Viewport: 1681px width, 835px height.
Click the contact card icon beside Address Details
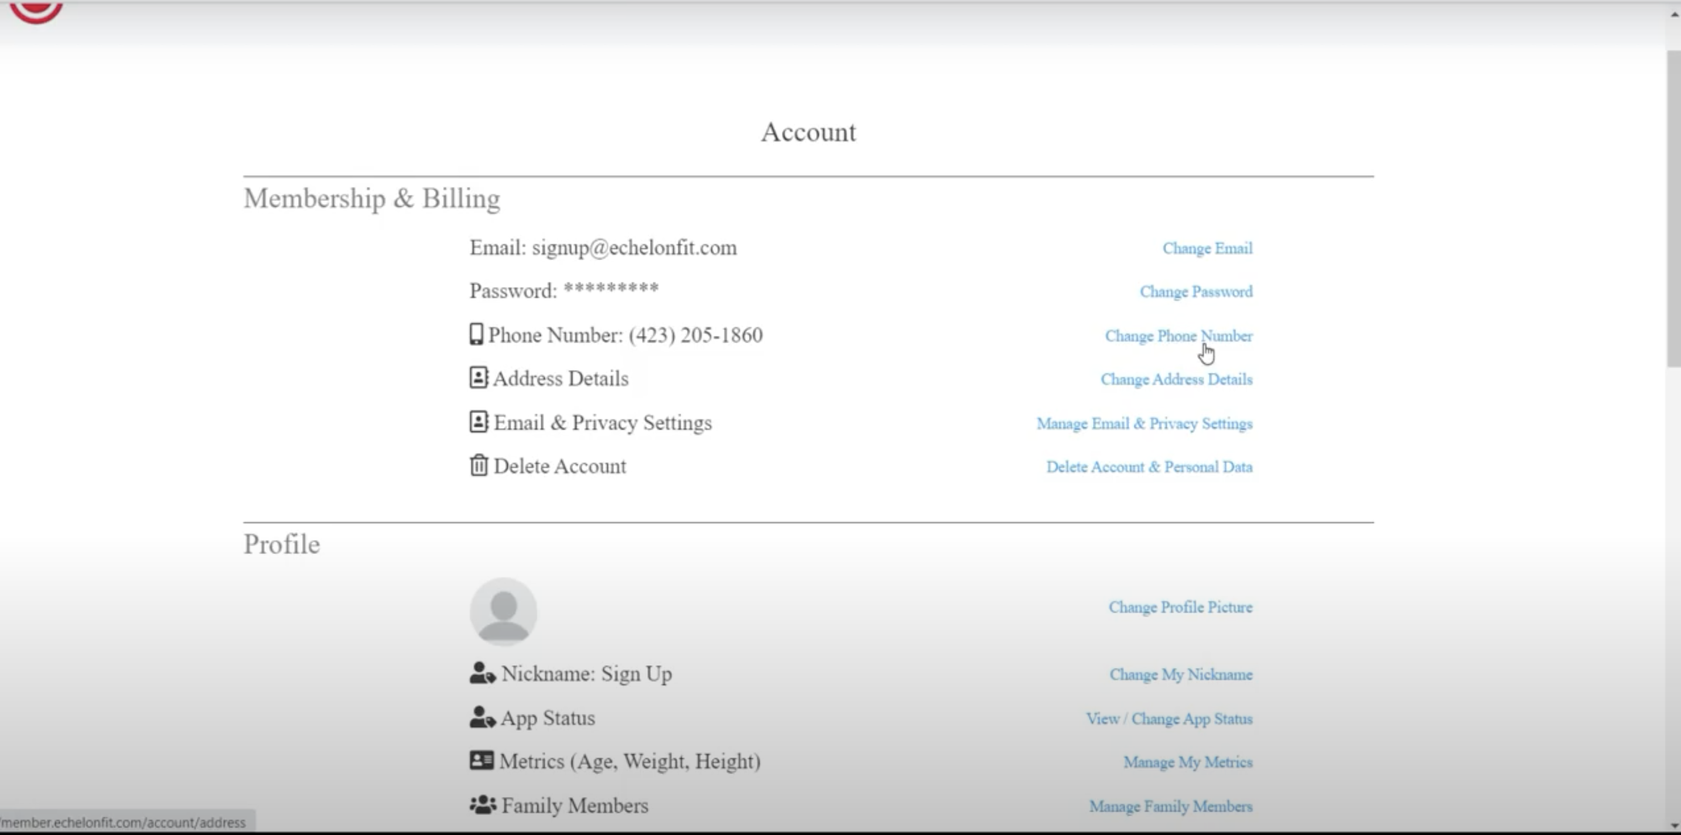(x=479, y=377)
